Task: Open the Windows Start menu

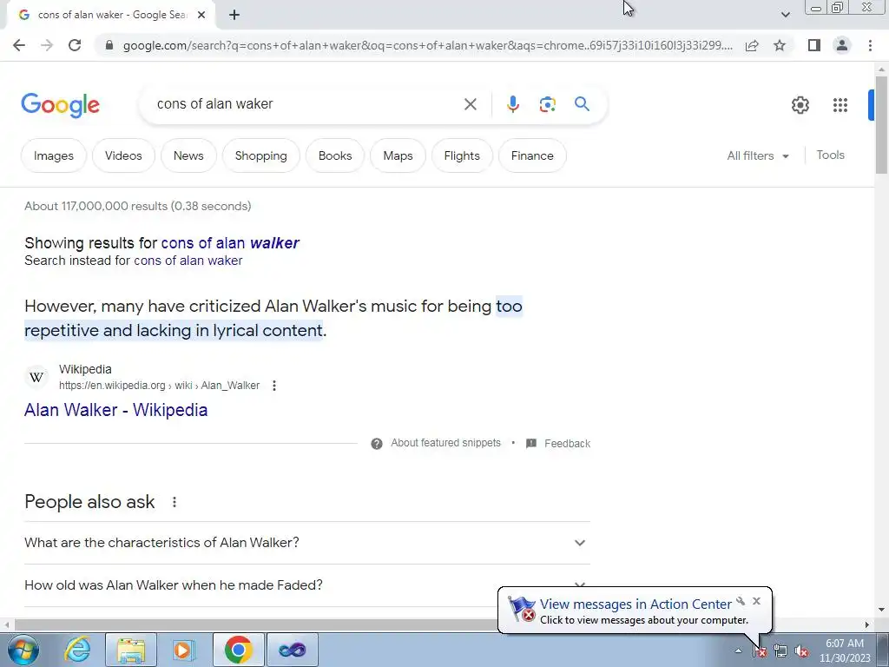Action: pos(23,650)
